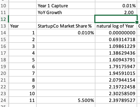Select the cell containing 5.500% market share
140x107 pixels.
click(66, 100)
